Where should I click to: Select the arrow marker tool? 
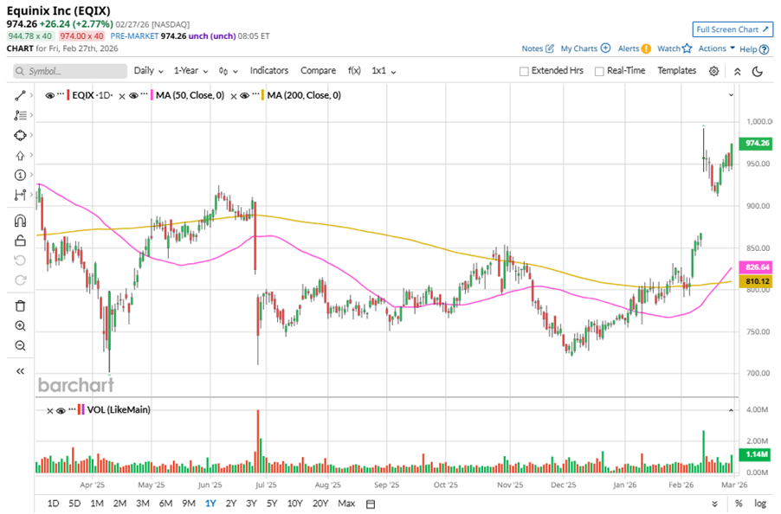click(x=20, y=155)
